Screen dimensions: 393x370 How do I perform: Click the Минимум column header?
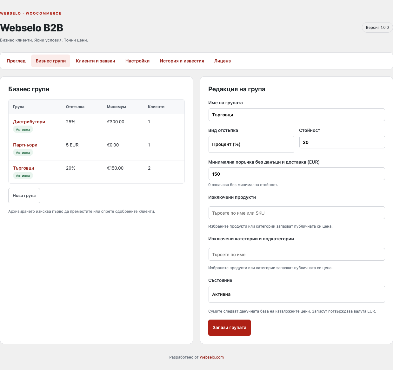117,107
